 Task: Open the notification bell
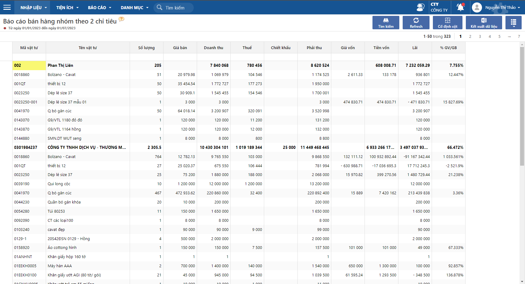(x=460, y=7)
